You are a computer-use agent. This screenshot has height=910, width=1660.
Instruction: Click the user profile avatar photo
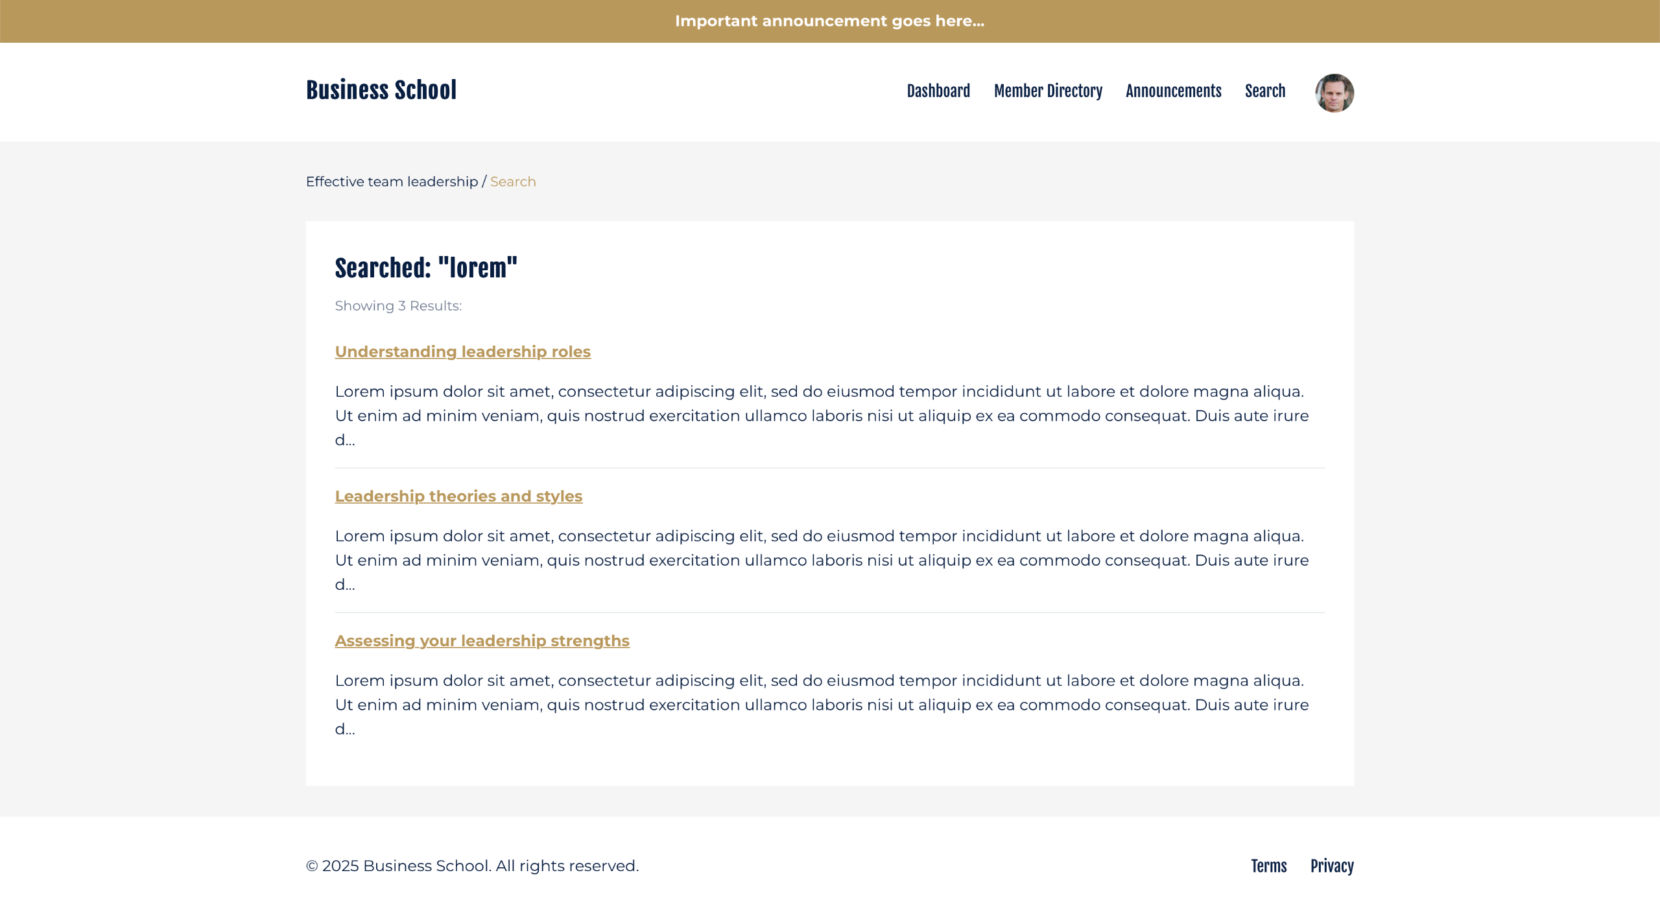pos(1334,93)
